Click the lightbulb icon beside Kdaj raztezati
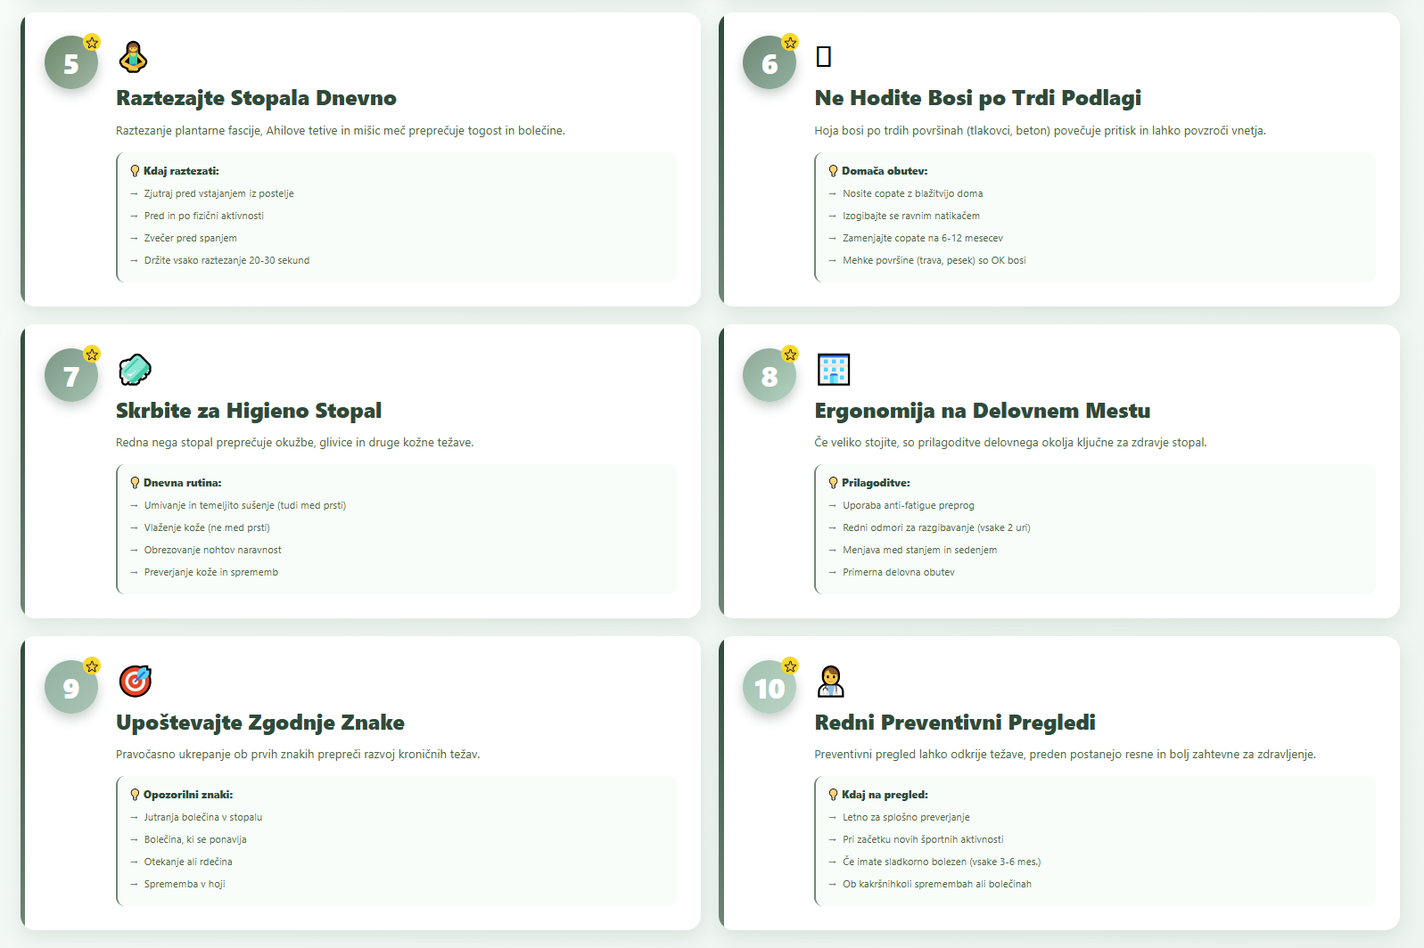 (136, 171)
